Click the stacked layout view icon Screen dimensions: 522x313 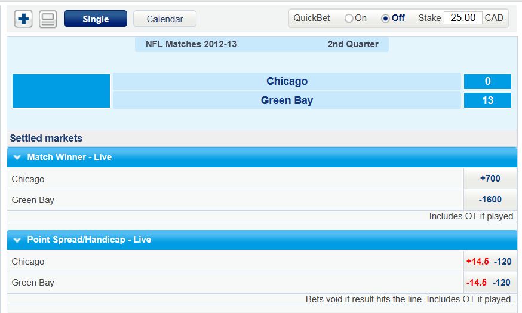[x=48, y=19]
